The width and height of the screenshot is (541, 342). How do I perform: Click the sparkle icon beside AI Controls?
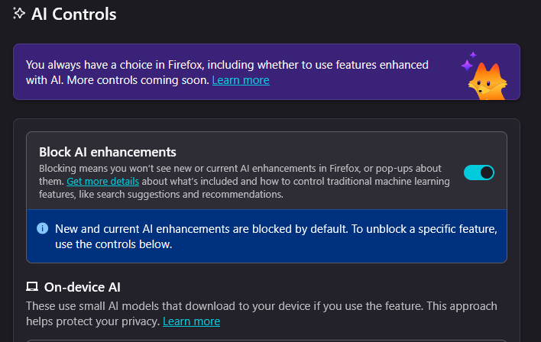(20, 14)
